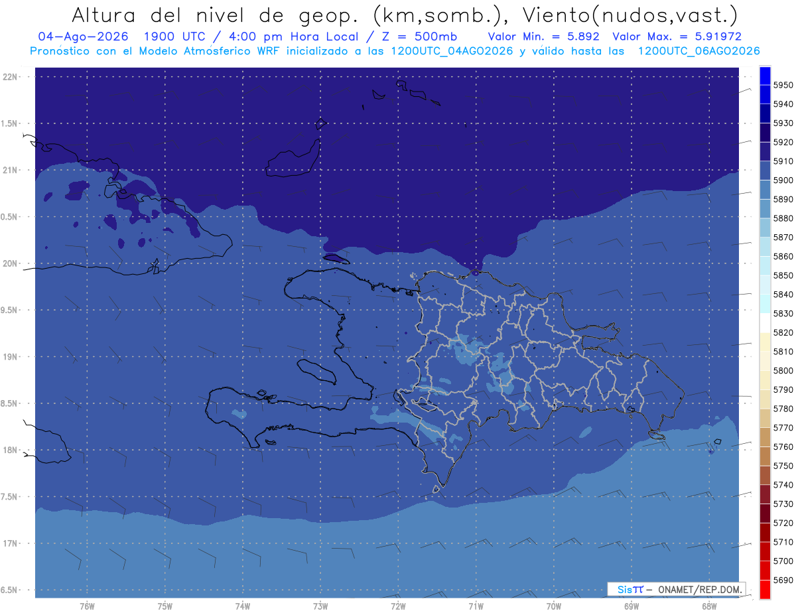The image size is (796, 615).
Task: Click the 'Valor Min. = 5.892' text
Action: click(543, 36)
